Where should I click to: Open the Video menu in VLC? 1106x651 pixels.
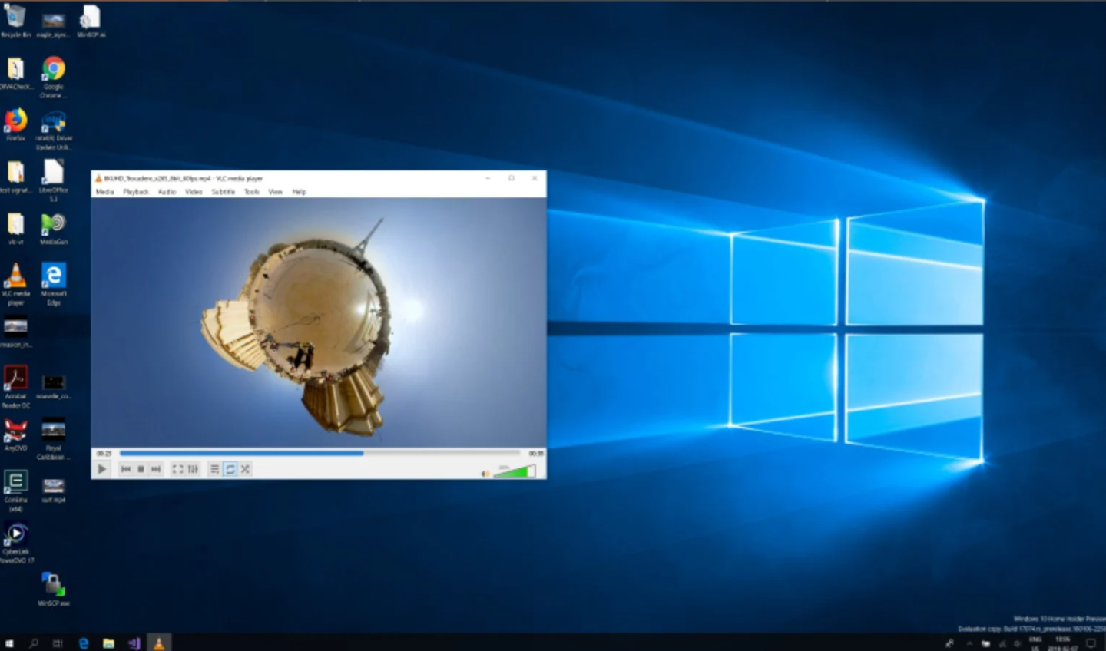[194, 192]
